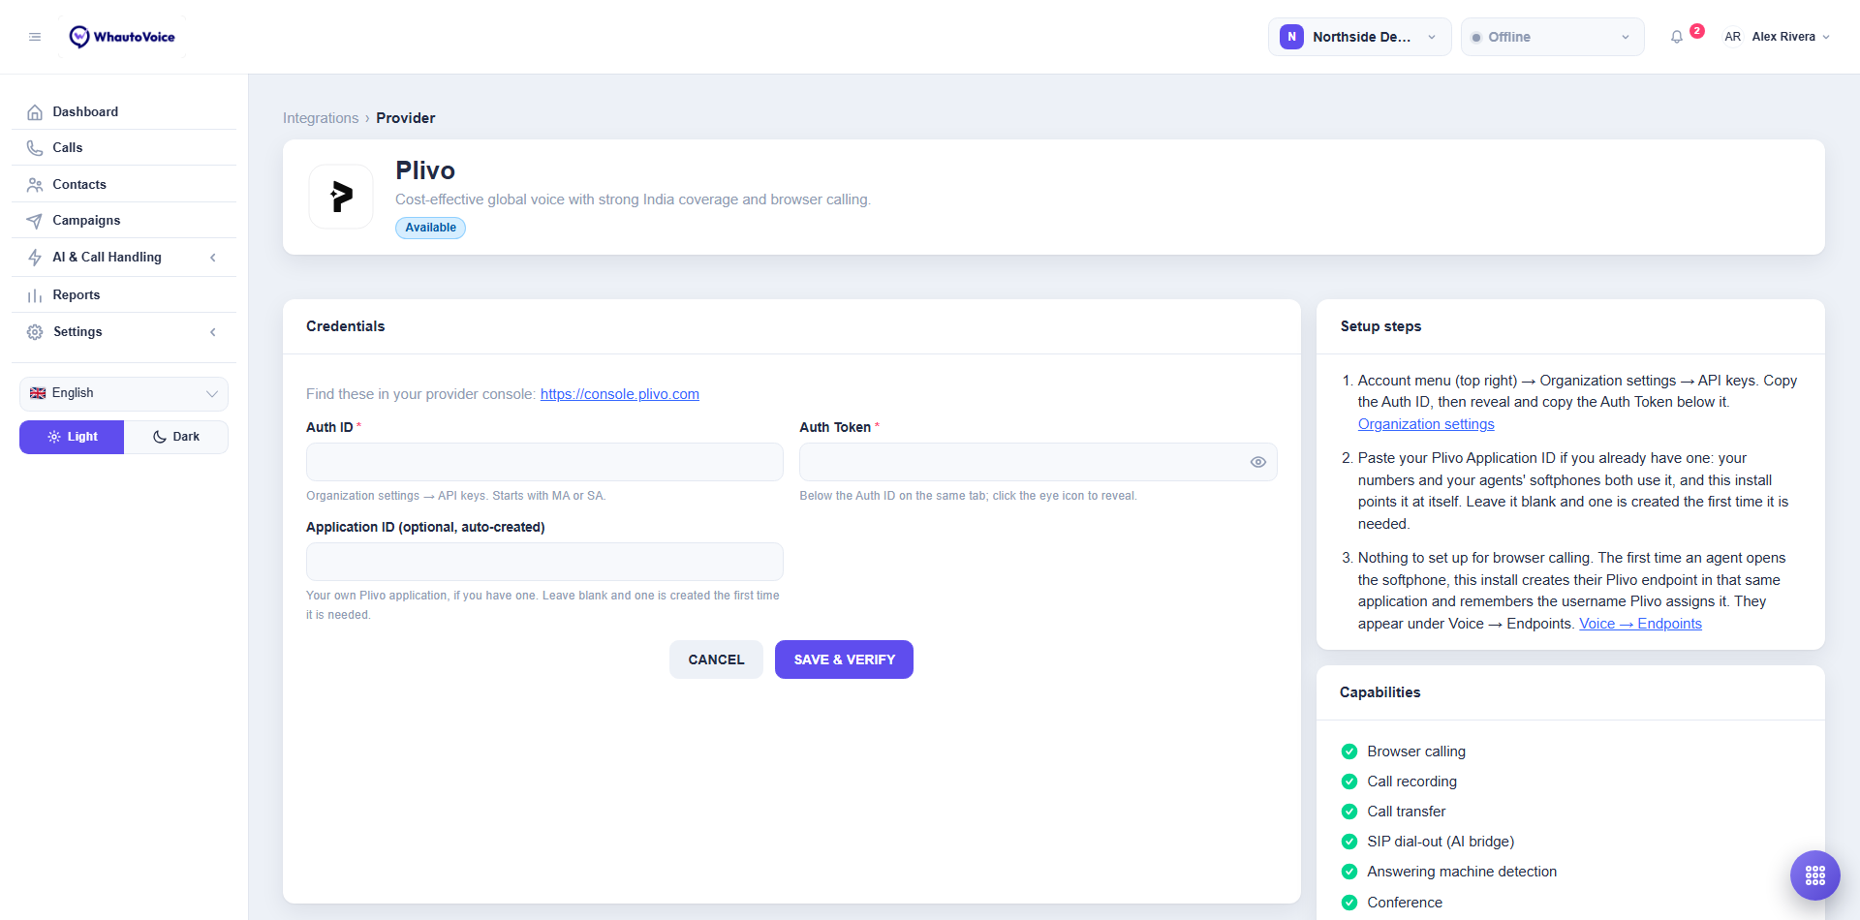1860x920 pixels.
Task: Switch to Light theme
Action: [72, 437]
